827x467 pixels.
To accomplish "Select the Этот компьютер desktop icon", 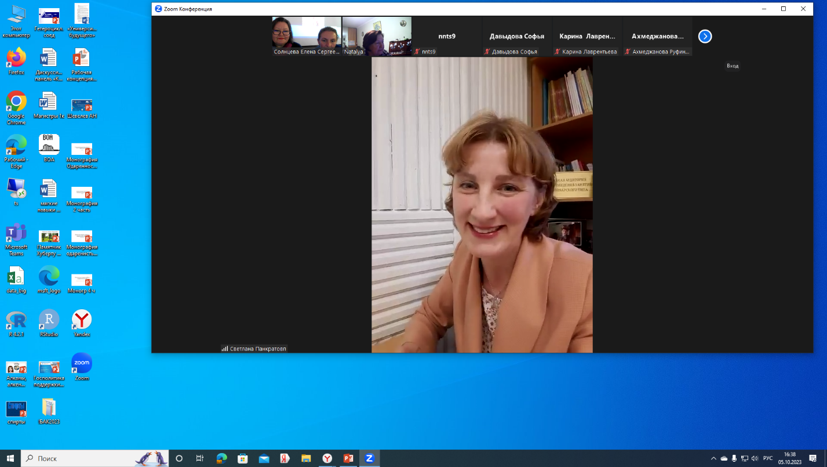I will click(16, 21).
